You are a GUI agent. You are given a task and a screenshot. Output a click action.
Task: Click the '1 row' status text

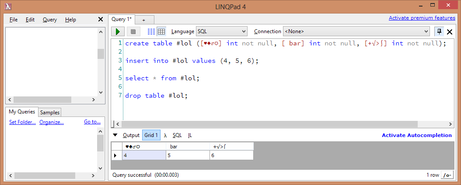pos(433,175)
